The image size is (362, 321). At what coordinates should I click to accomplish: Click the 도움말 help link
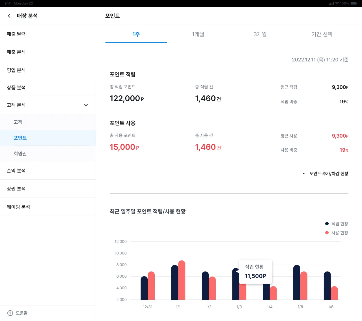pos(21,313)
